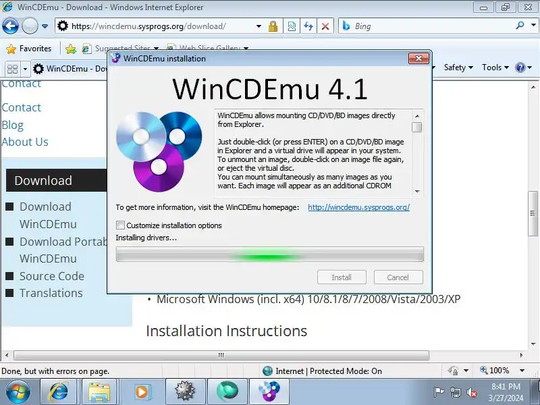
Task: Click the Download Portable WinCDEmu link
Action: pyautogui.click(x=63, y=250)
